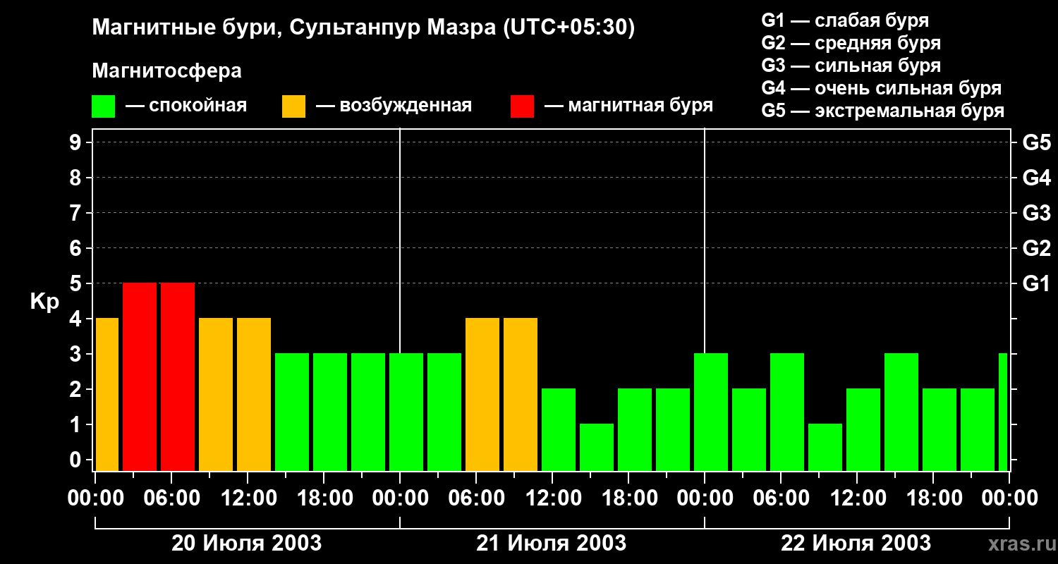The height and width of the screenshot is (564, 1058).
Task: Click the '20 Июля 2003' date label
Action: tap(247, 544)
